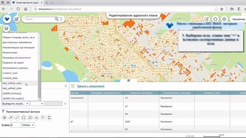Sort by 'created_user' column header
Screen dimensions: 246x138
pyautogui.click(x=212, y=93)
